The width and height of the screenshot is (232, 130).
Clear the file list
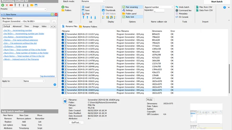(85, 14)
